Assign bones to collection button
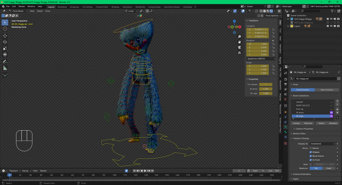Viewport: 342px width, 185px height. [296, 123]
